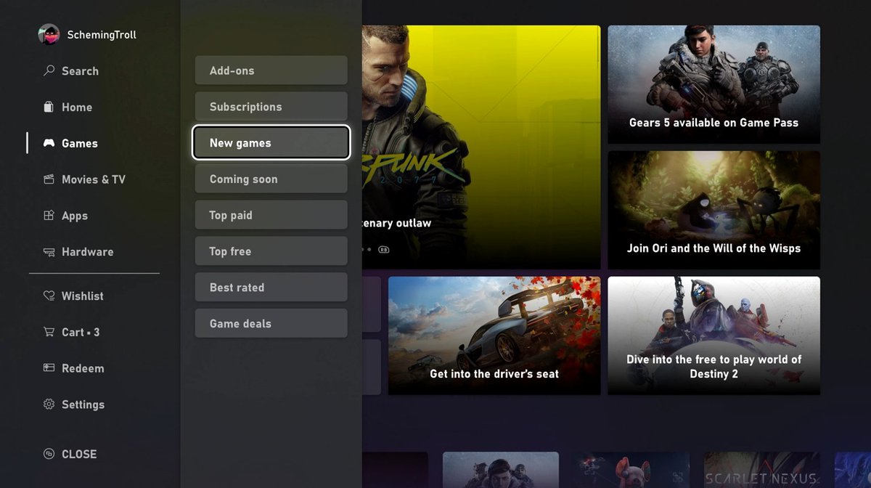Select the Home shopping bag icon
This screenshot has width=871, height=488.
[49, 107]
